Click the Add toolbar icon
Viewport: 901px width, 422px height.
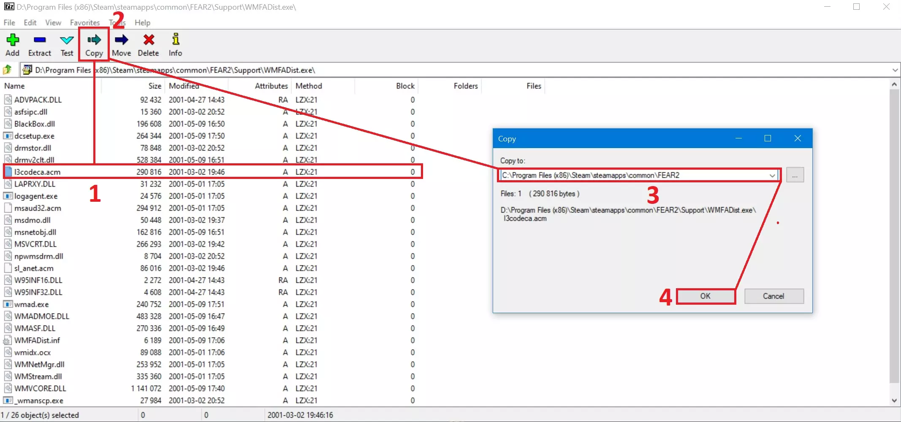[x=12, y=44]
